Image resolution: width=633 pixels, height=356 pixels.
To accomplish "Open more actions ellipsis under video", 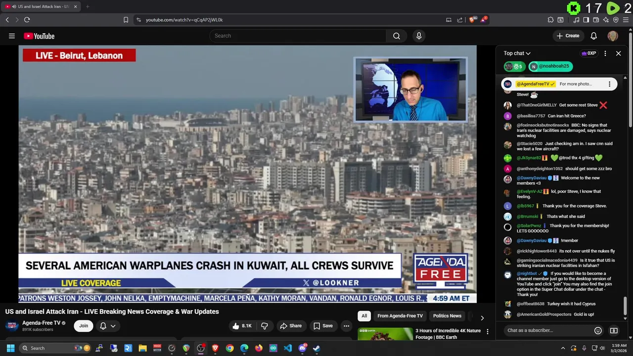I will [x=346, y=326].
